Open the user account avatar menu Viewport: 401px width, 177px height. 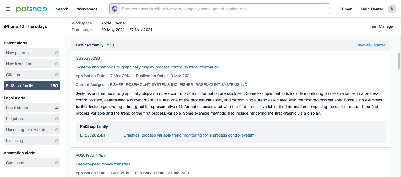coord(392,9)
